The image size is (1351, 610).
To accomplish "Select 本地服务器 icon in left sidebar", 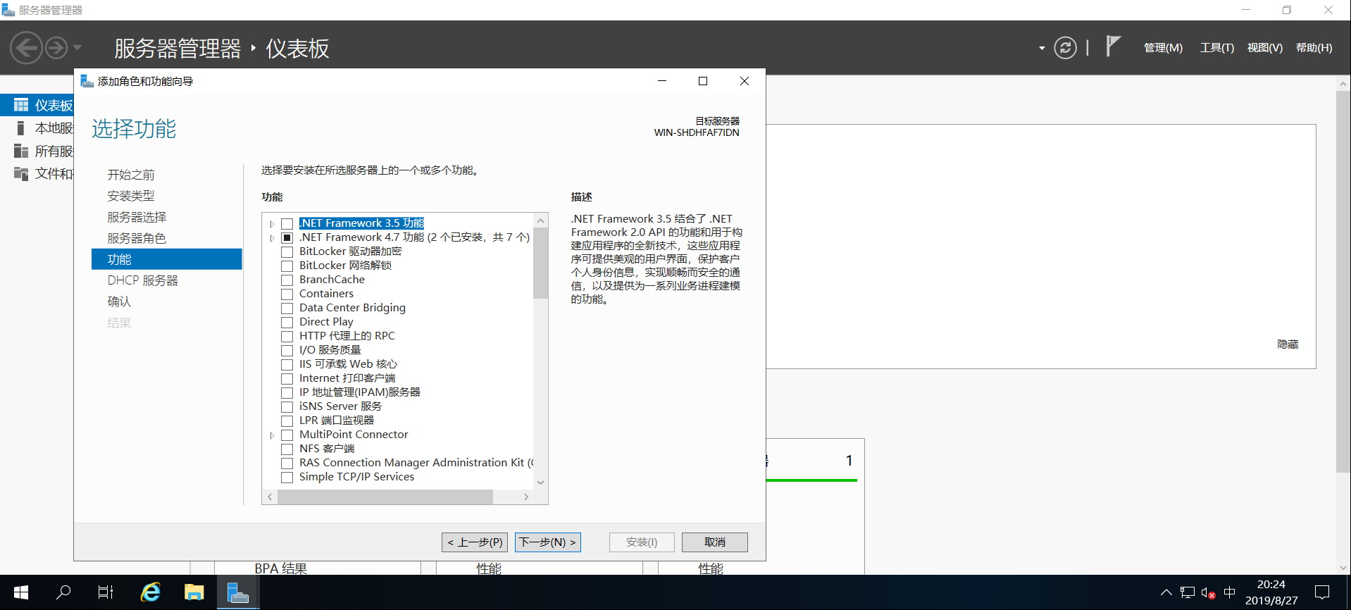I will [21, 128].
